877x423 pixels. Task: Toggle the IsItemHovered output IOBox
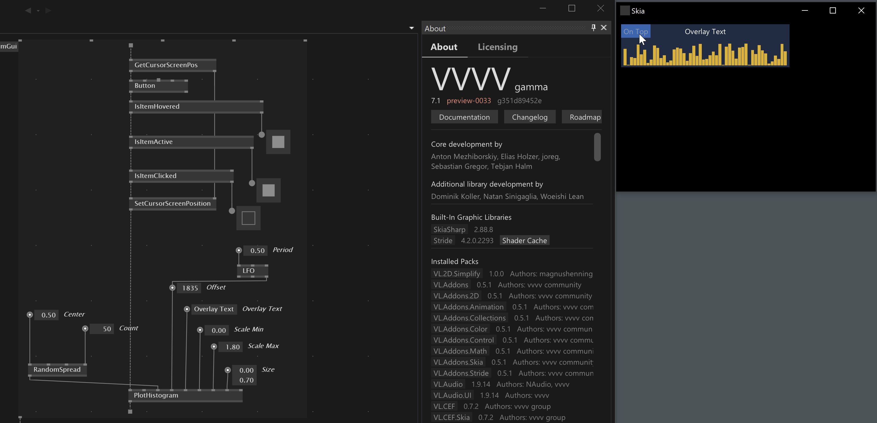(278, 142)
